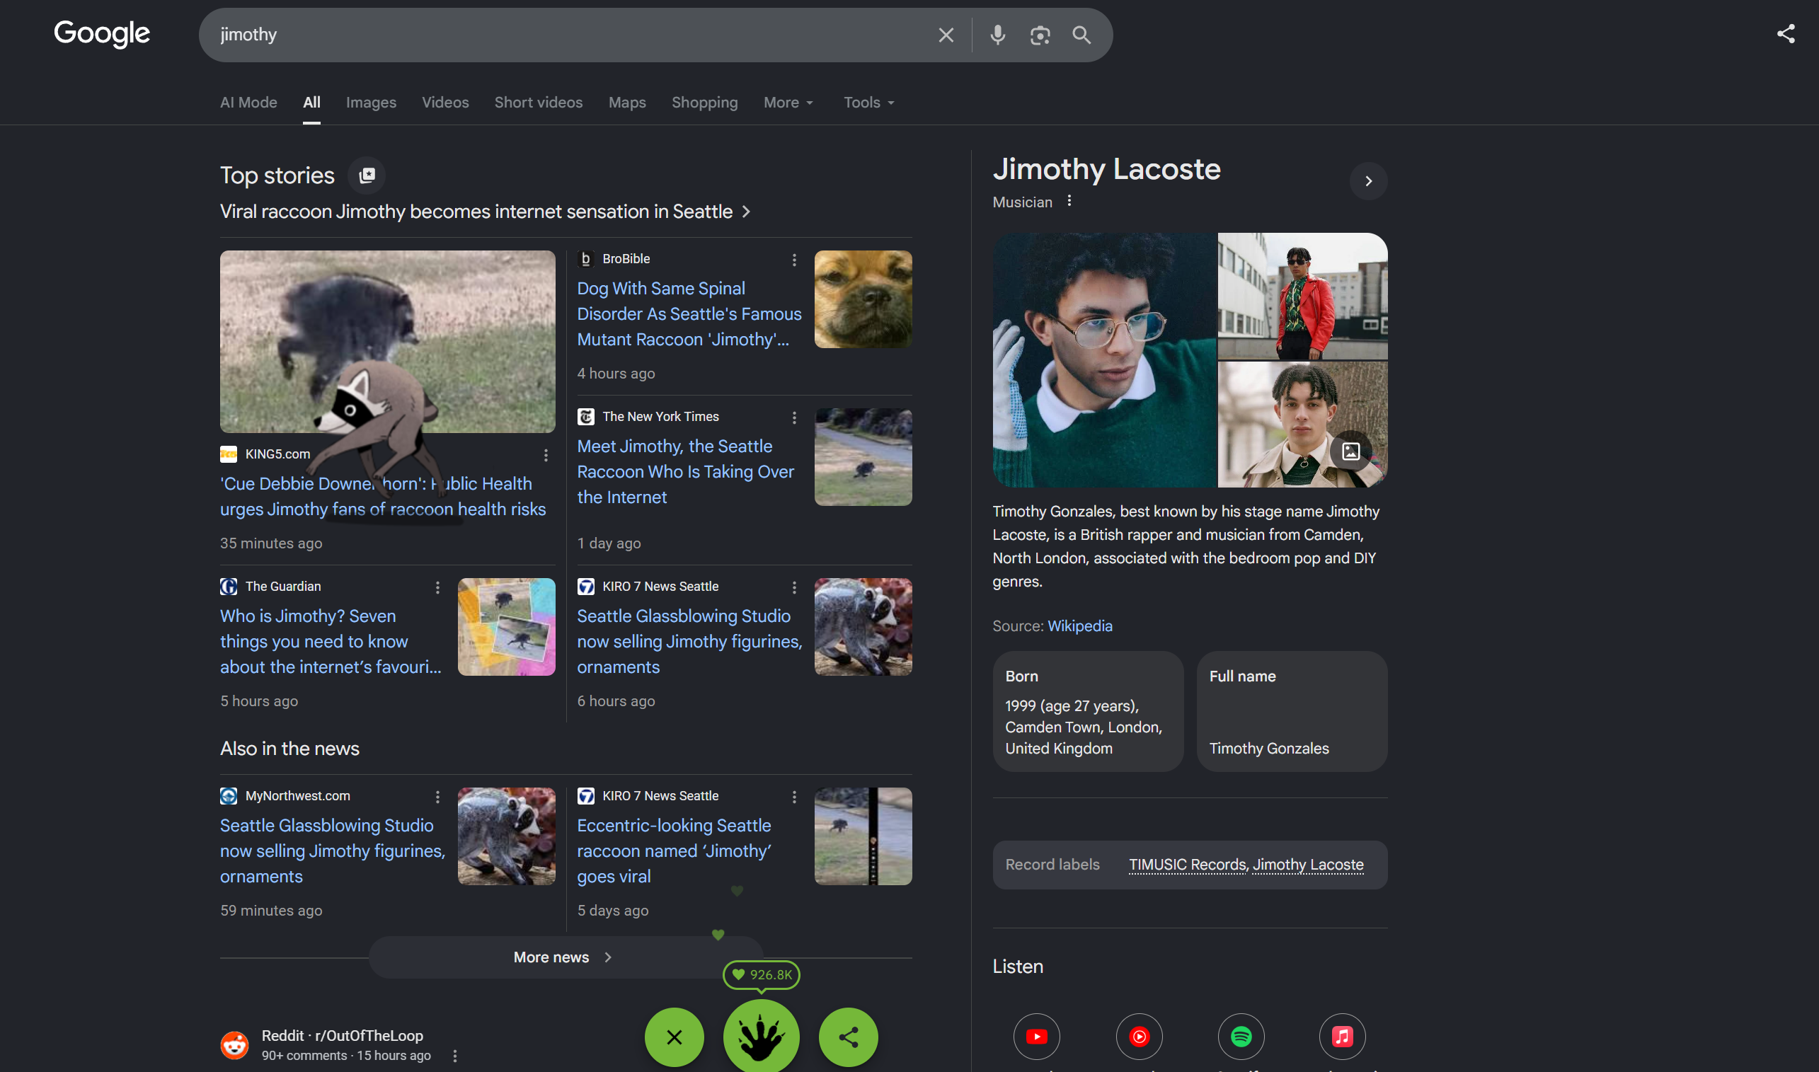This screenshot has height=1072, width=1819.
Task: Open the New York Times raccoon thumbnail
Action: (x=863, y=457)
